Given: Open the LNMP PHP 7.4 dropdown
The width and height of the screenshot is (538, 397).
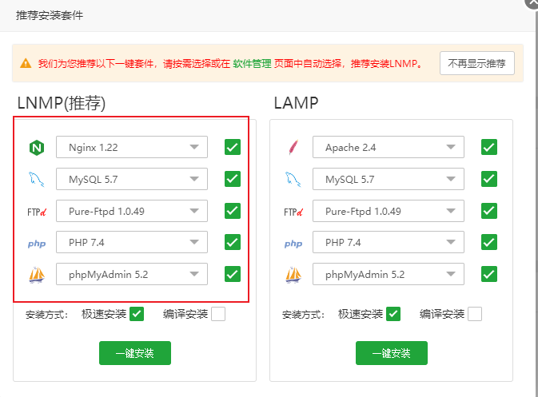Looking at the screenshot, I should 132,242.
